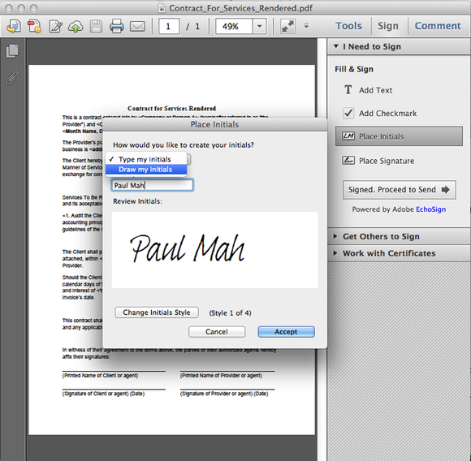
Task: Open the EchoSign link
Action: click(x=430, y=209)
